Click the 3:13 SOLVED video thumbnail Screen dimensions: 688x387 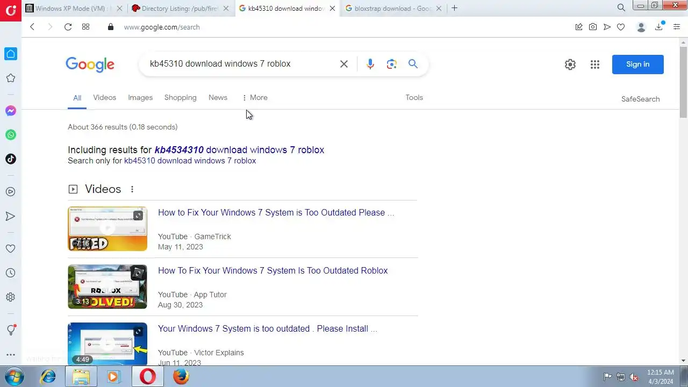(x=107, y=286)
